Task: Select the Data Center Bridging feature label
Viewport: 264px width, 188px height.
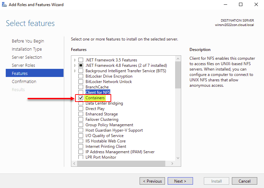Action: [x=104, y=103]
